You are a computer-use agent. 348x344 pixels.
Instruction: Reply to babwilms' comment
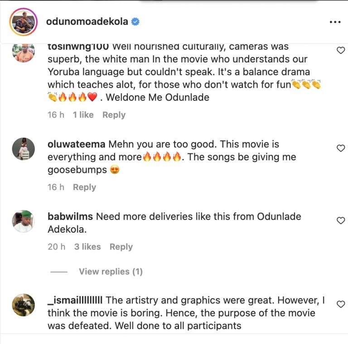coord(121,247)
